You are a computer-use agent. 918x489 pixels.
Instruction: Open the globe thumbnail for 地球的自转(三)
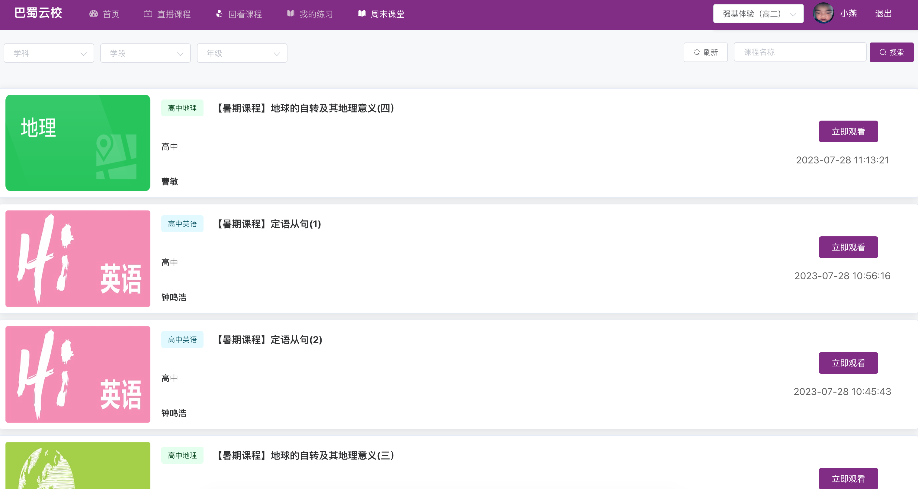[x=78, y=465]
